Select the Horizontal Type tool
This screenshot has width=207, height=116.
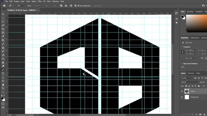3,73
